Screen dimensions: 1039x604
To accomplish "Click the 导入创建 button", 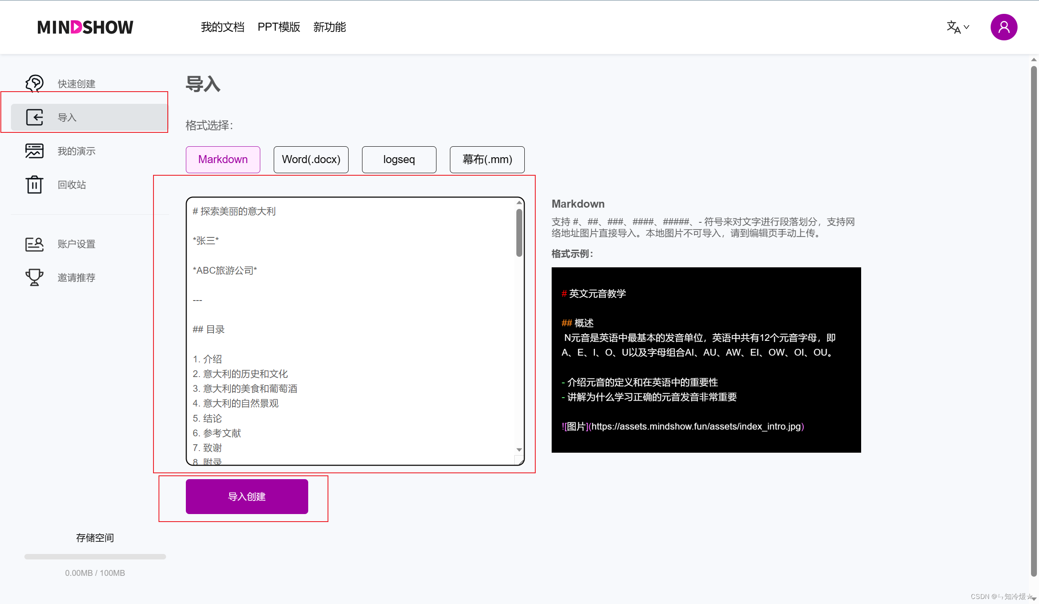I will [247, 496].
